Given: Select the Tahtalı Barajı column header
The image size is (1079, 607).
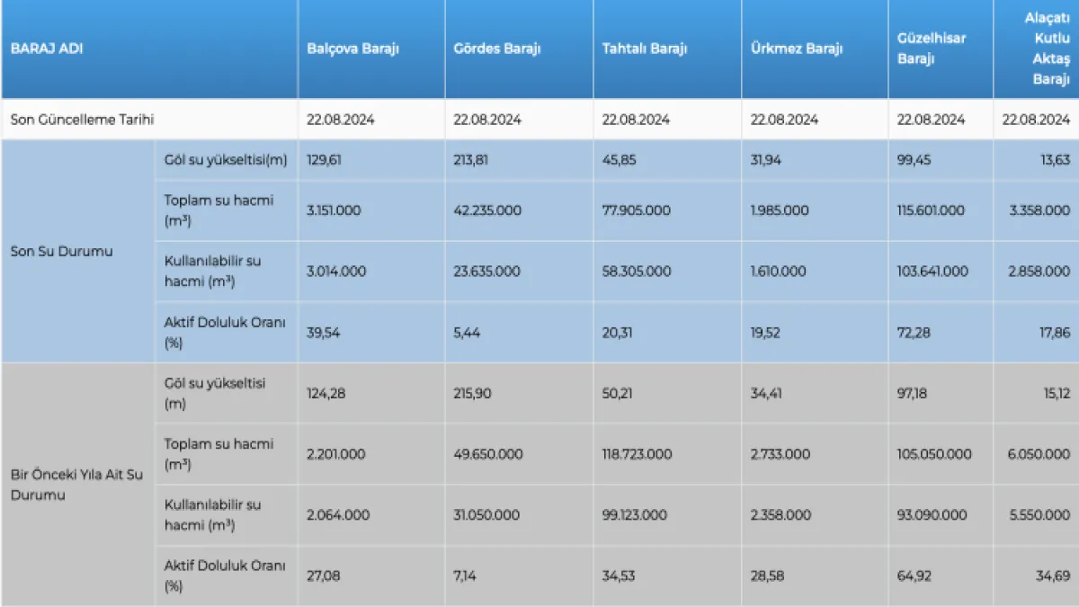Looking at the screenshot, I should click(645, 49).
